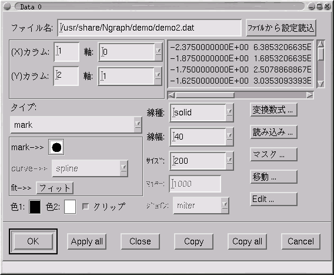Click the 線種 value field showing solid

(x=198, y=112)
